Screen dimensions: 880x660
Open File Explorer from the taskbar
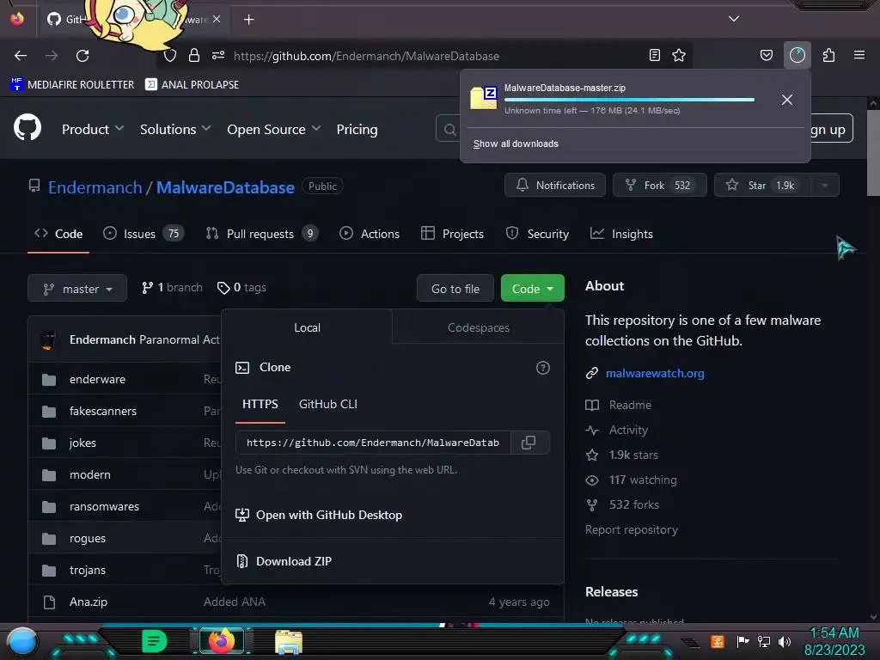point(289,641)
